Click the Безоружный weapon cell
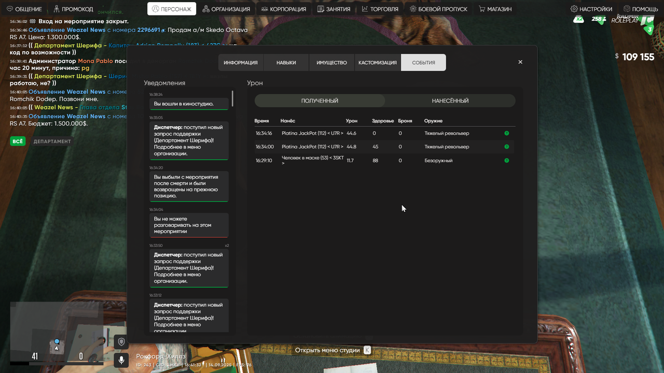Viewport: 664px width, 373px height. [x=438, y=161]
